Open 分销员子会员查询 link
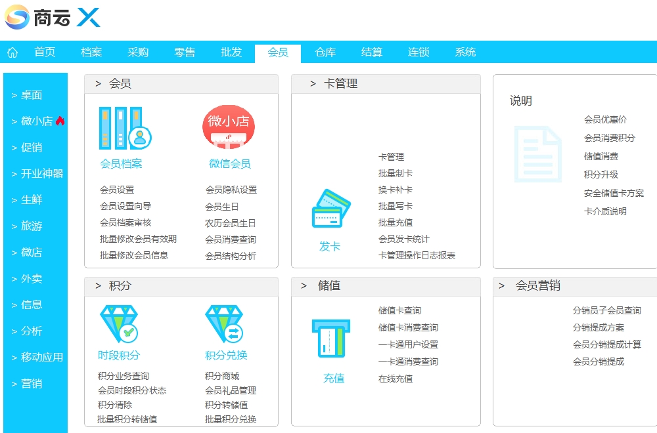 pos(607,310)
